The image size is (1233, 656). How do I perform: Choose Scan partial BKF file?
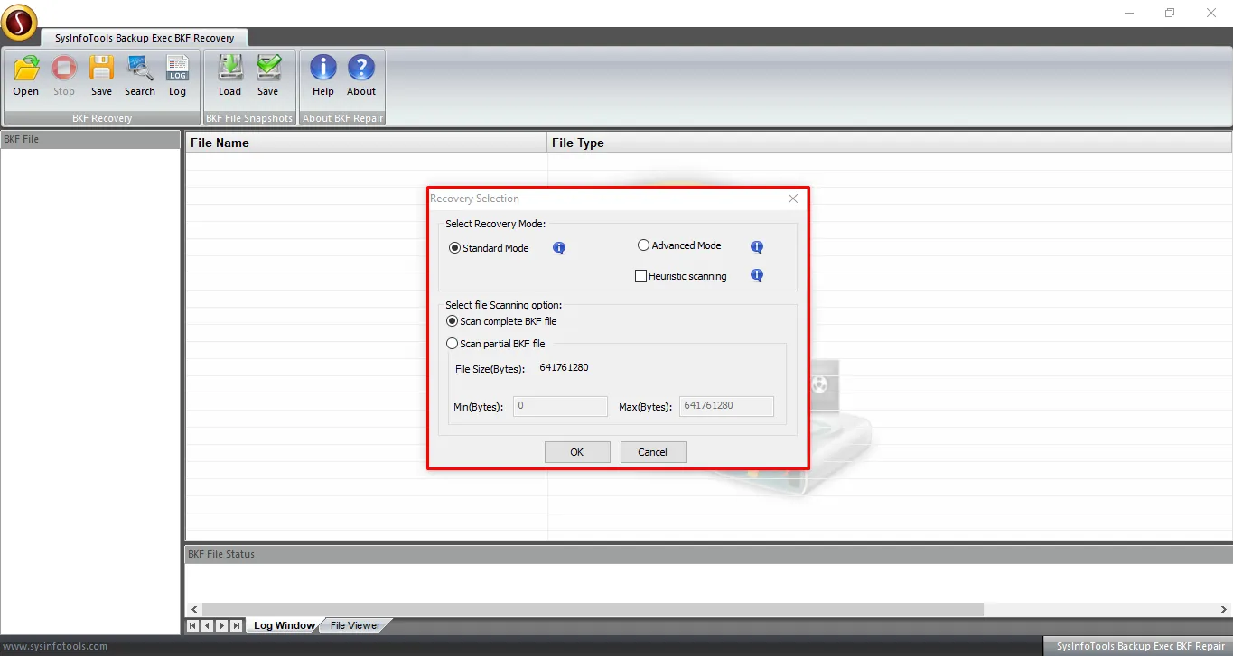coord(496,344)
